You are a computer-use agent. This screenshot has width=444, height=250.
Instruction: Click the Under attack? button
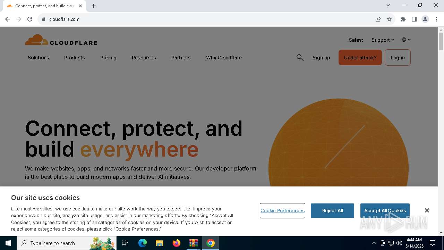point(360,58)
